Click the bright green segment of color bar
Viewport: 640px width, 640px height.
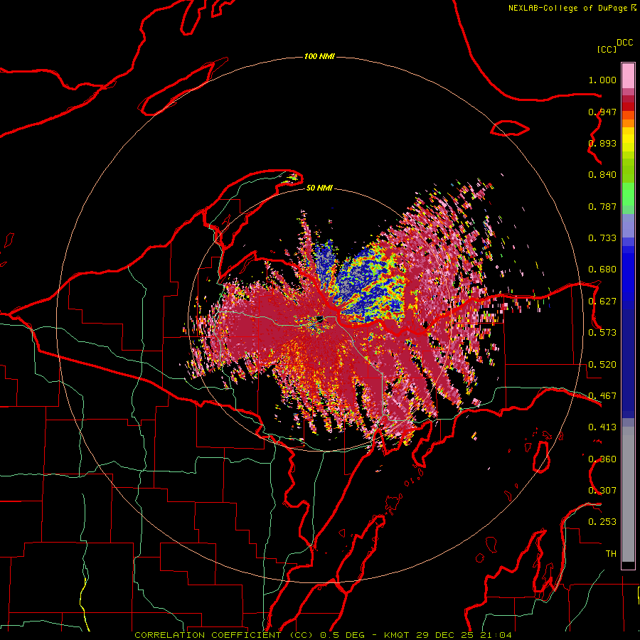point(628,194)
